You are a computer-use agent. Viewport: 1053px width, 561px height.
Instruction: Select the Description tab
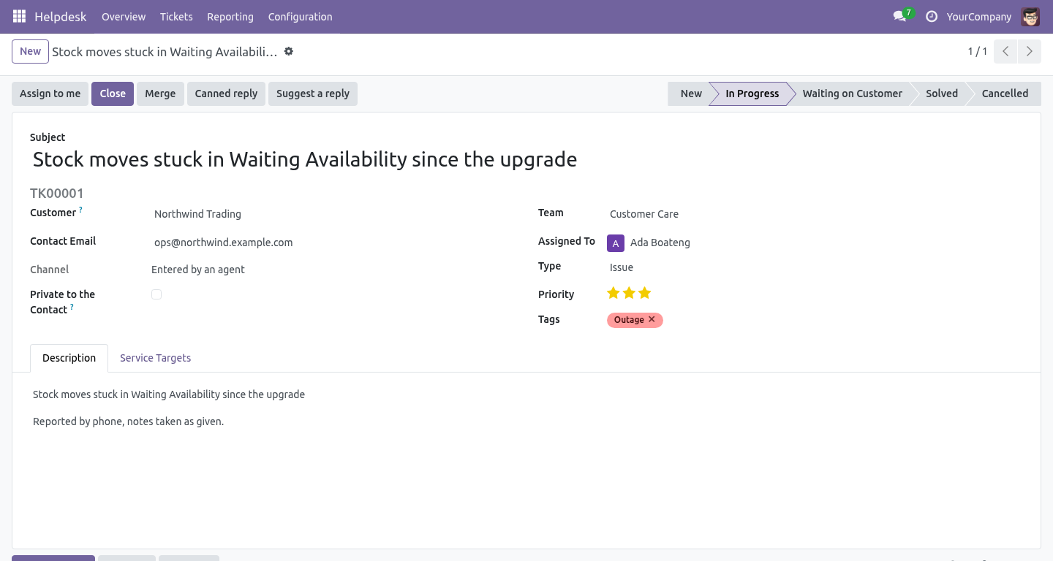point(69,358)
